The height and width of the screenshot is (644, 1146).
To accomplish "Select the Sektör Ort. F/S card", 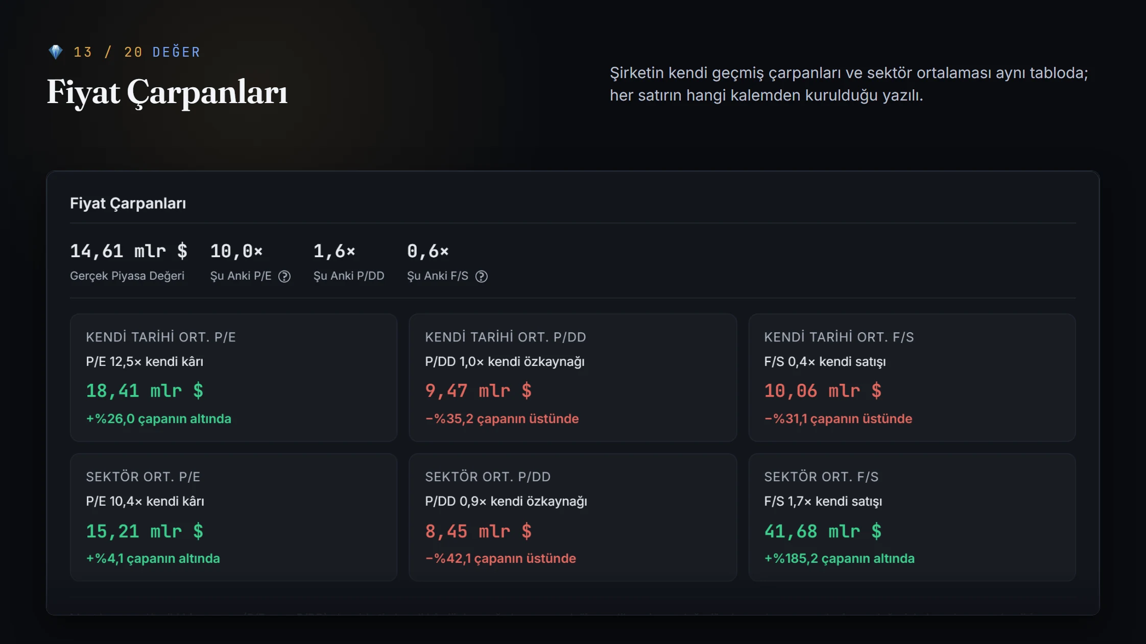I will pyautogui.click(x=912, y=517).
